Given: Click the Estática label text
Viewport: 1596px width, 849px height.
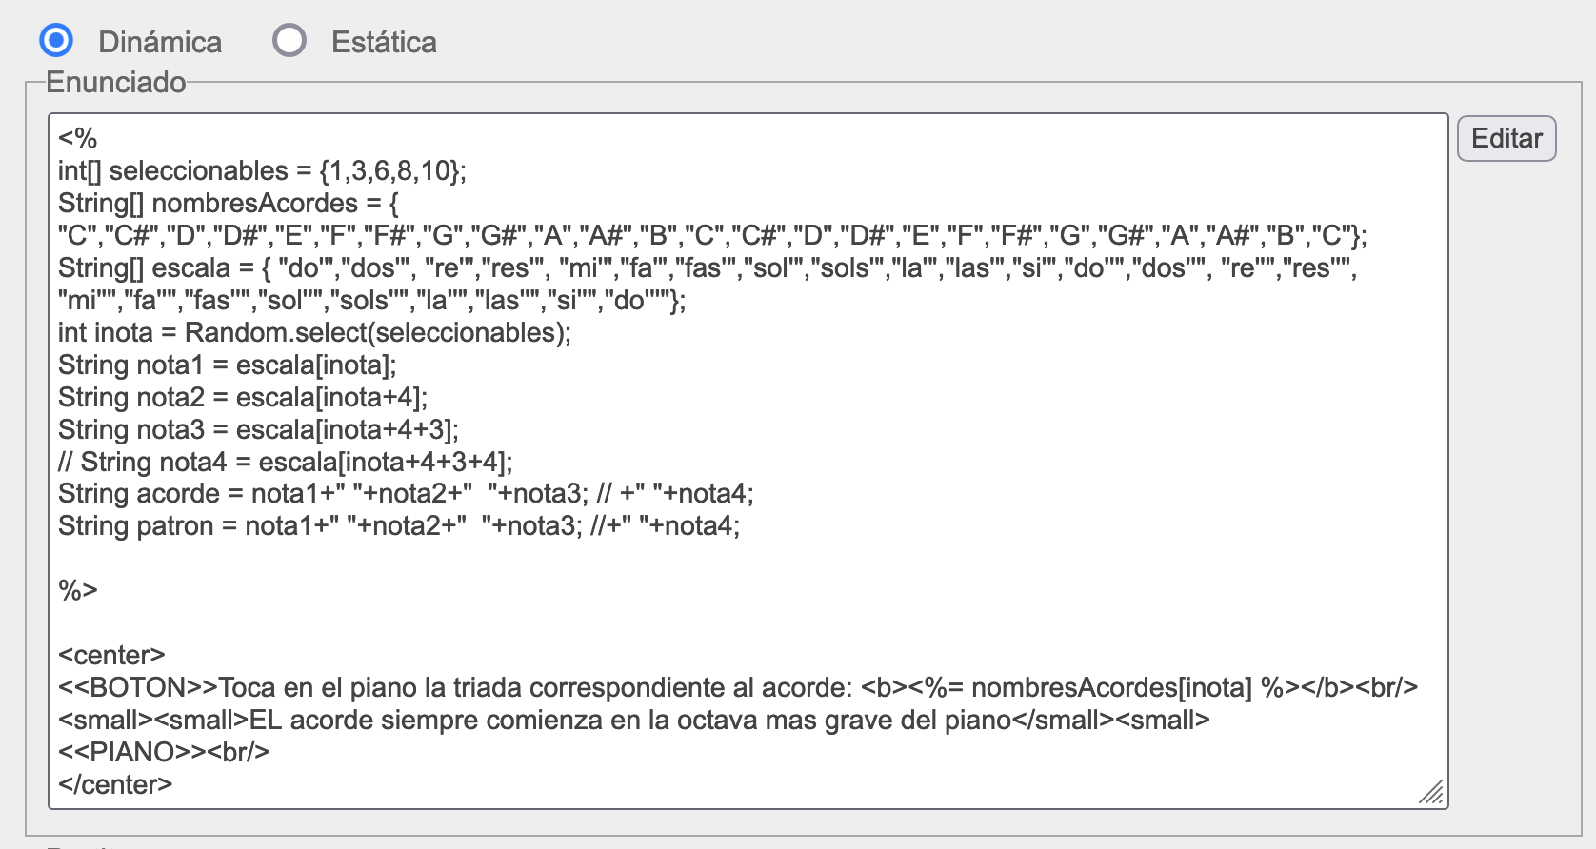Looking at the screenshot, I should tap(384, 42).
